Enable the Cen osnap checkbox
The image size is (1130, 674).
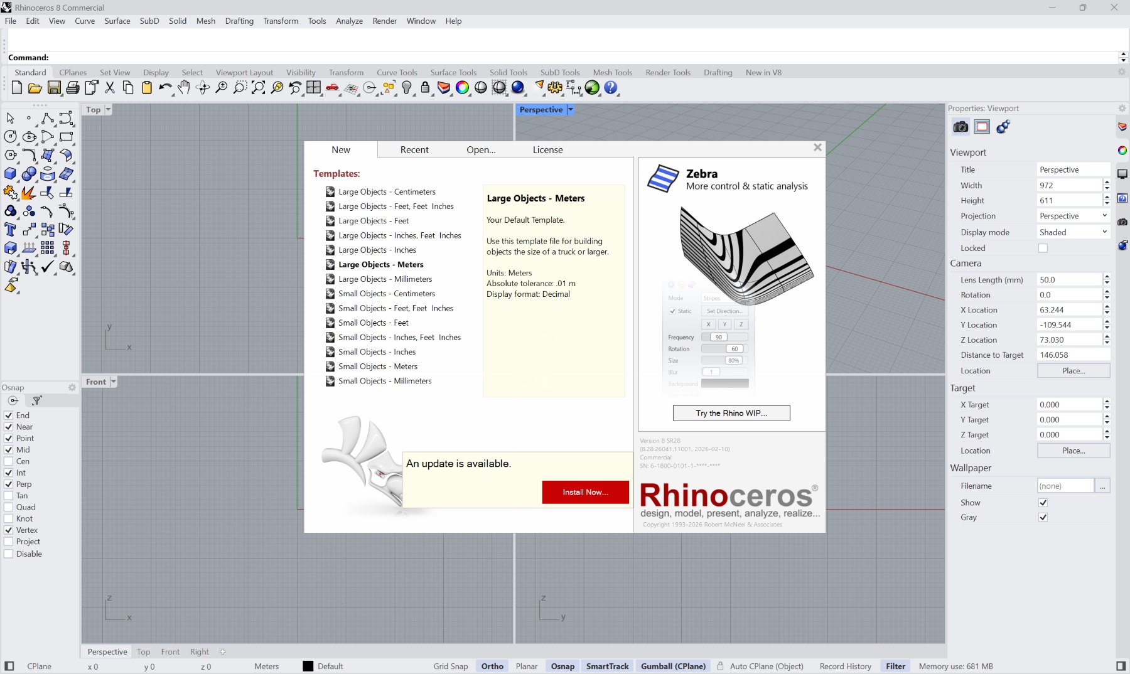click(x=9, y=461)
